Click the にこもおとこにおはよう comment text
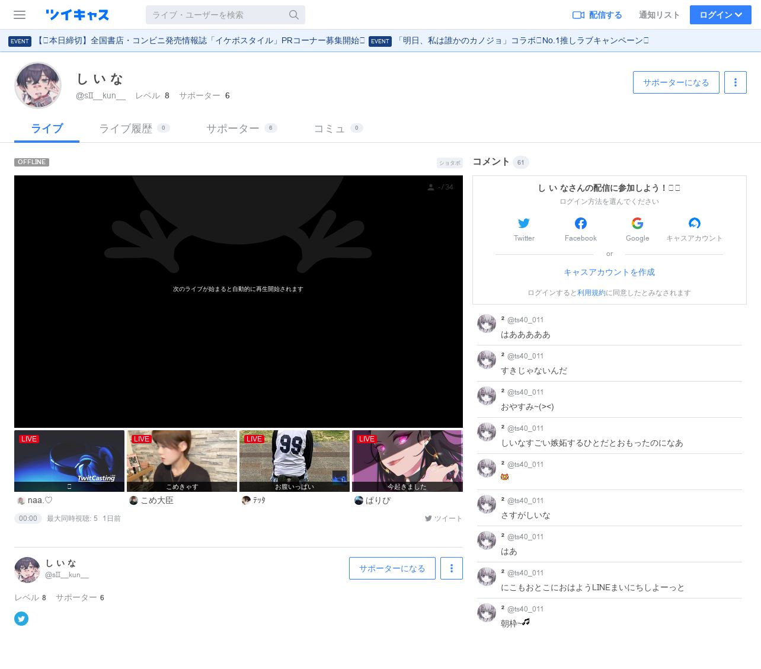Viewport: 761px width, 669px height. (593, 588)
